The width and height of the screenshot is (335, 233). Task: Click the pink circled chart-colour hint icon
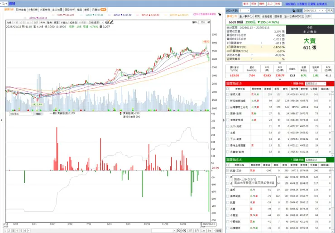195,14
